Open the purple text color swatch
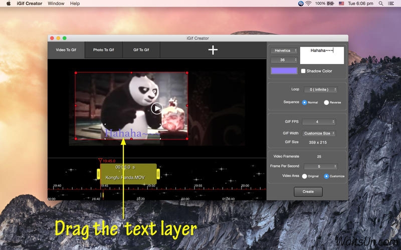The height and width of the screenshot is (250, 401). (284, 70)
